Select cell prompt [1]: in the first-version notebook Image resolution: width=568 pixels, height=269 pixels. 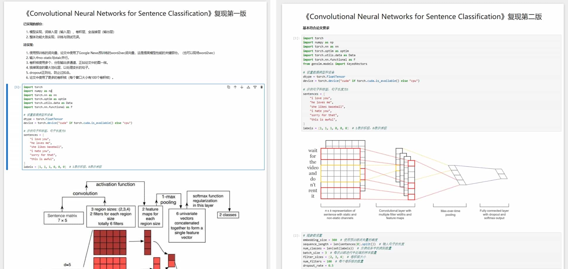point(18,87)
